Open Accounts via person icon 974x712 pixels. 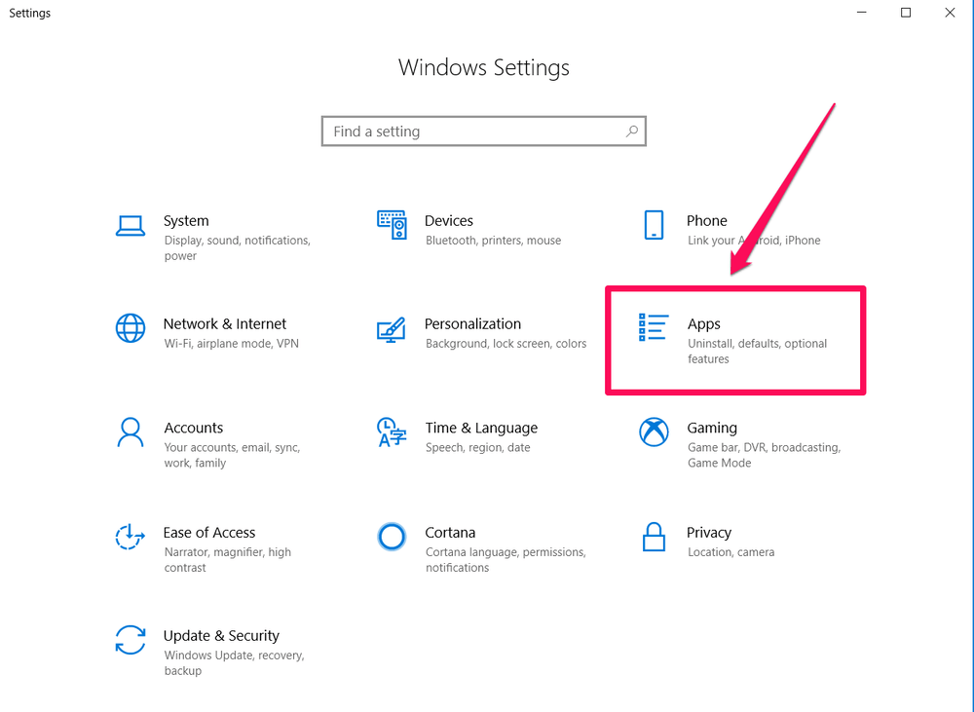pyautogui.click(x=131, y=432)
